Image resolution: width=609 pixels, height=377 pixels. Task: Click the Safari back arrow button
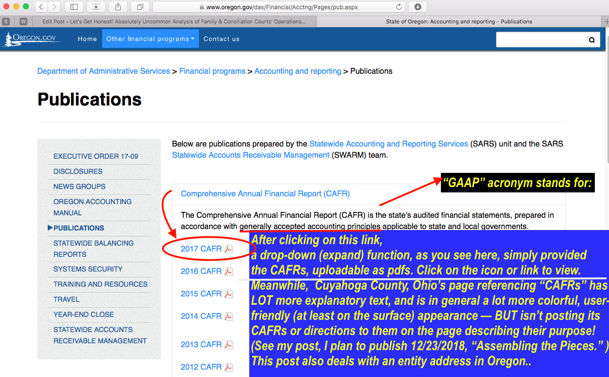41,7
